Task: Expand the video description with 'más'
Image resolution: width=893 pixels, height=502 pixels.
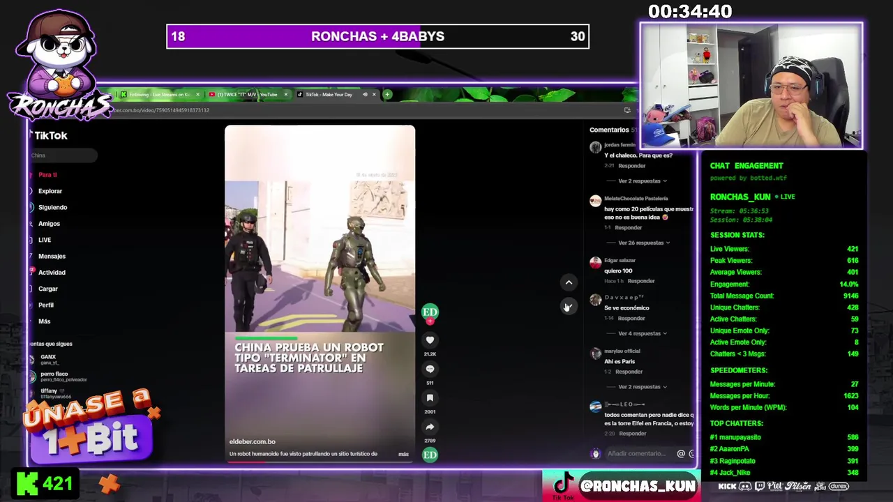Action: click(x=403, y=454)
